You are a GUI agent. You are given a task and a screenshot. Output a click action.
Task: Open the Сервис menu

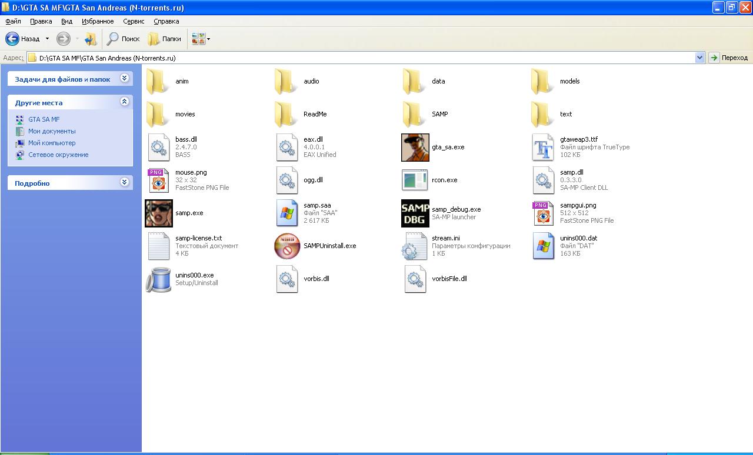click(x=134, y=21)
